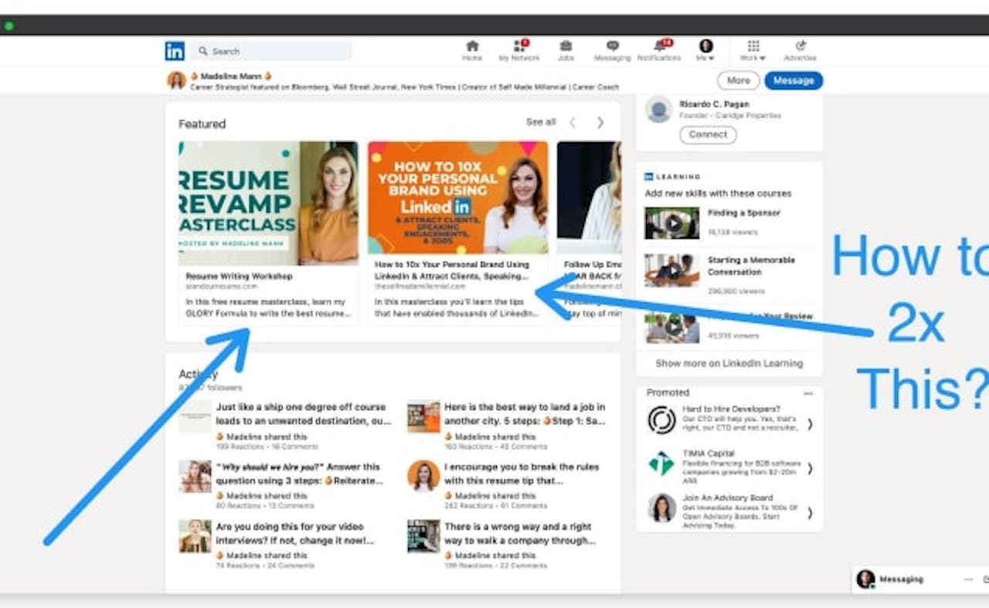Open Promoted section three-dots menu
989x608 pixels.
coord(808,393)
